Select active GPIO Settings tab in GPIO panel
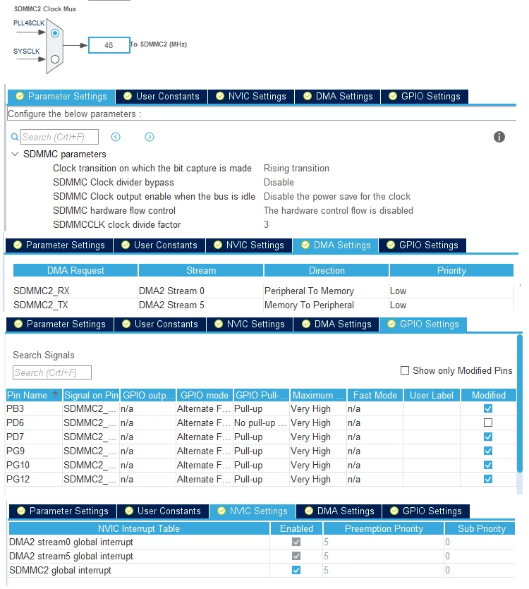 pyautogui.click(x=423, y=324)
